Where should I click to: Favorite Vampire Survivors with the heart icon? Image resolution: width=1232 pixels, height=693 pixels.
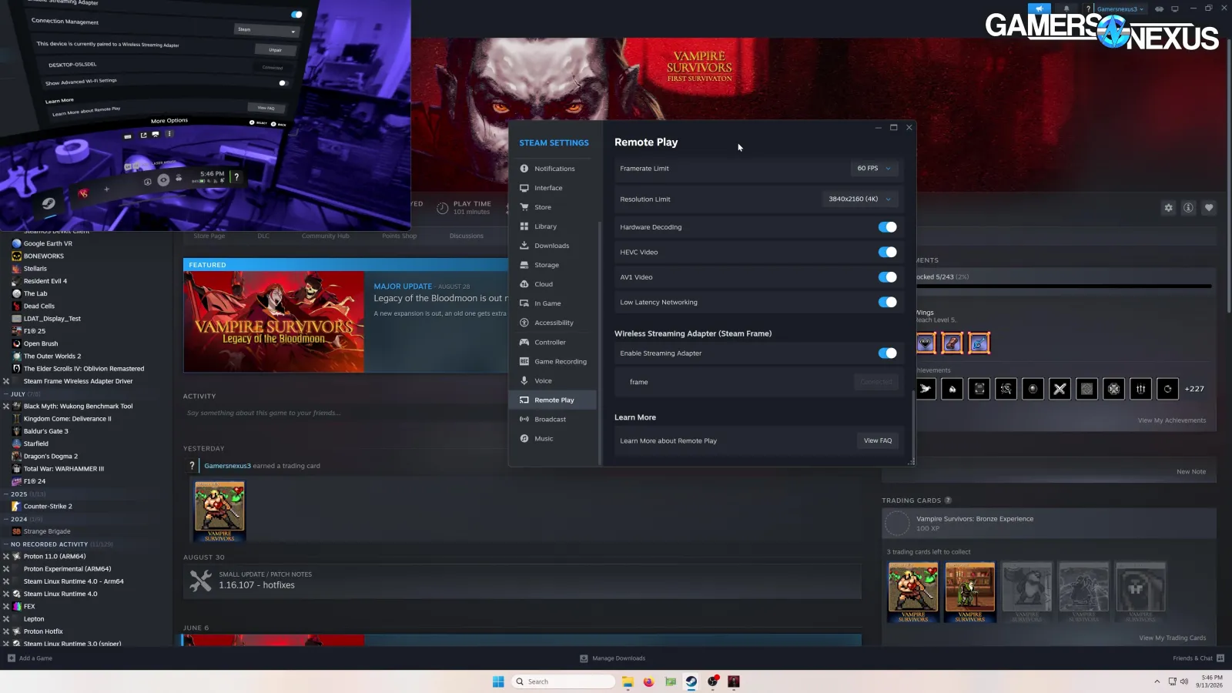(x=1209, y=208)
